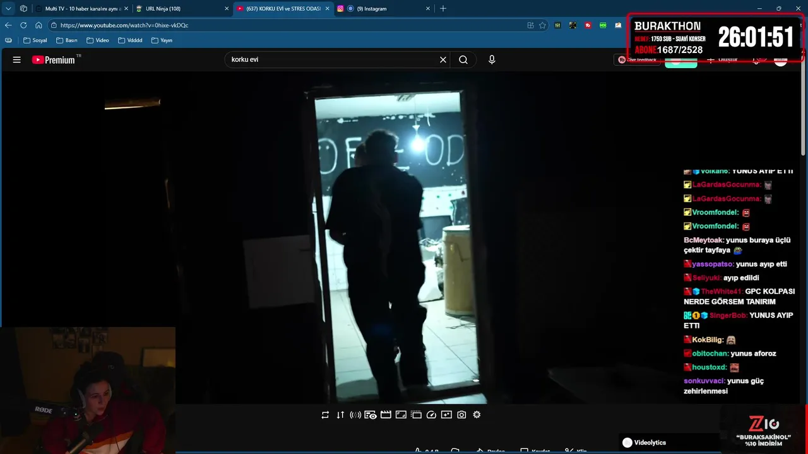The image size is (808, 454).
Task: Clear the 'korku evi' search text
Action: (x=443, y=60)
